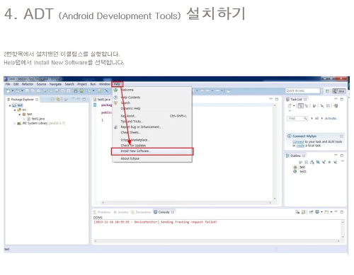Click New Task icon in Task List
This screenshot has height=275, width=354.
click(x=290, y=106)
